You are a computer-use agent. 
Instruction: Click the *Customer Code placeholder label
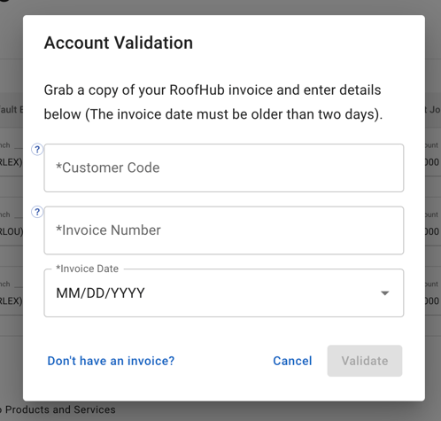pos(108,168)
